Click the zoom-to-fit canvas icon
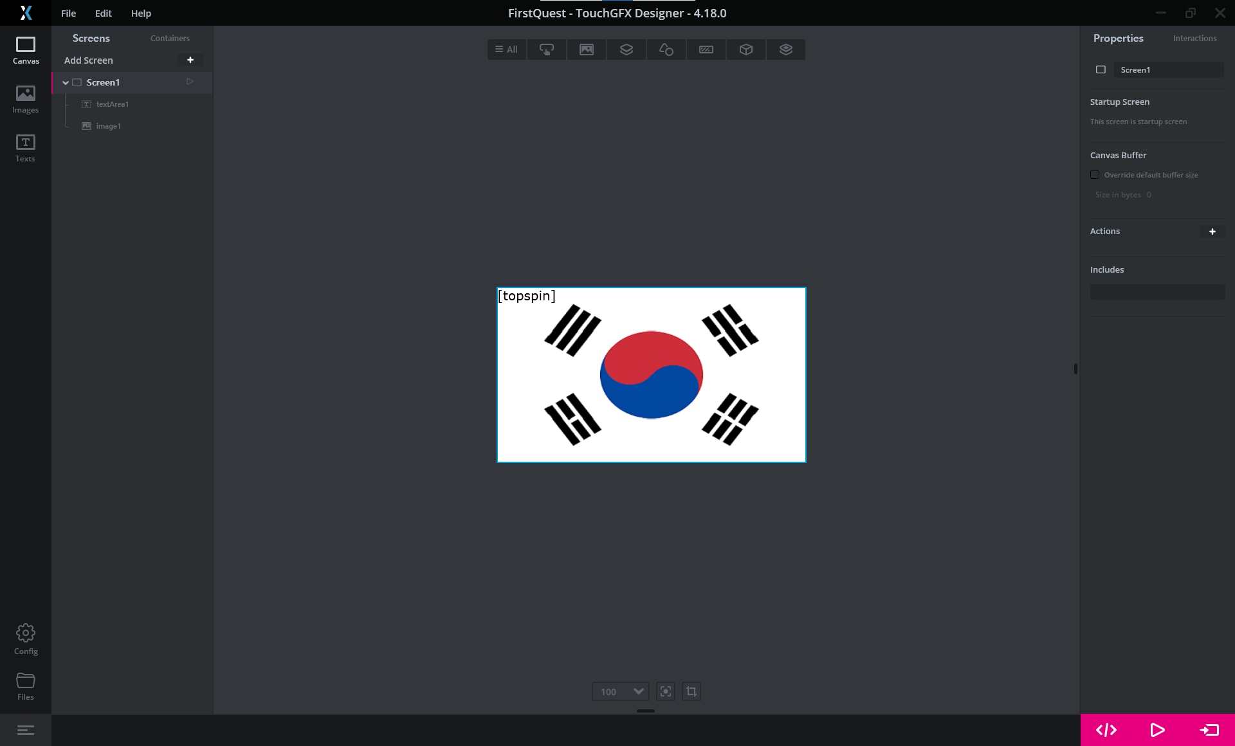1235x746 pixels. (666, 691)
